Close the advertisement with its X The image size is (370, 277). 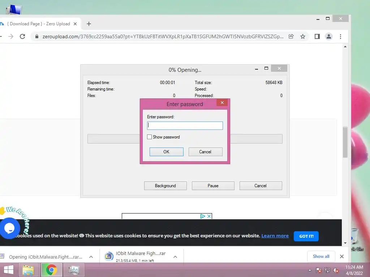209,216
